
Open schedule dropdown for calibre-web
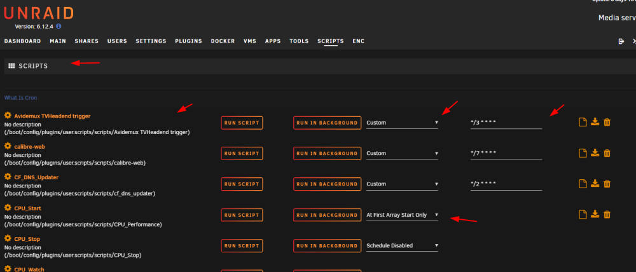tap(402, 153)
